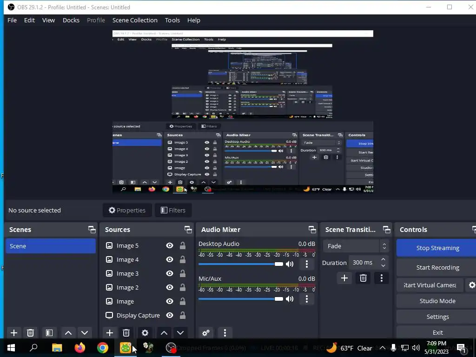Click the Filters button above panels
This screenshot has height=357, width=476.
173,211
